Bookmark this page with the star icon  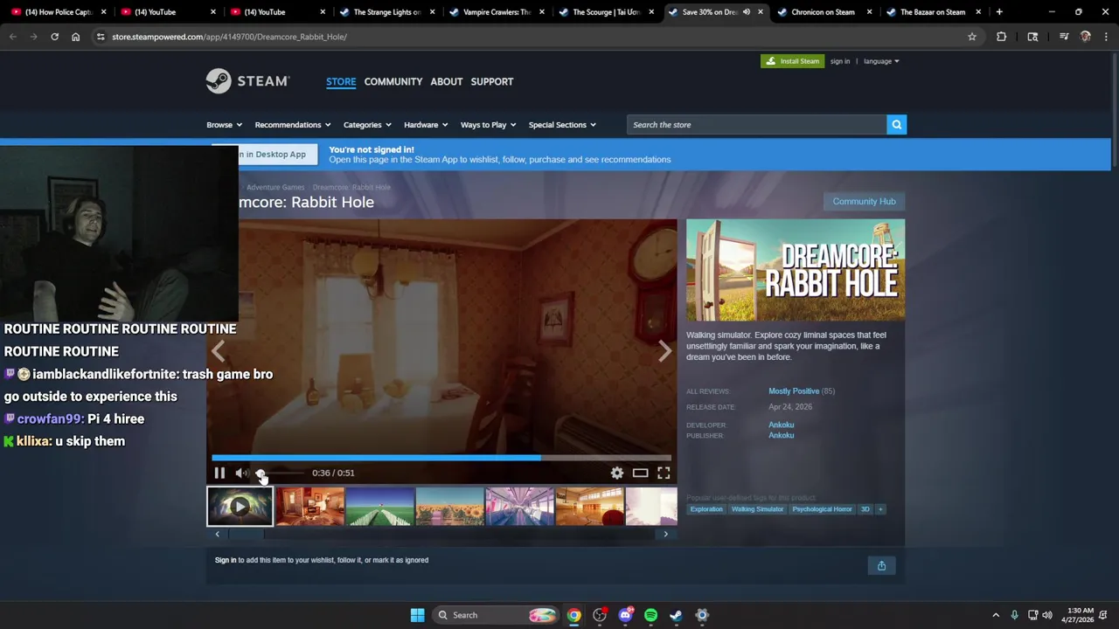tap(972, 37)
